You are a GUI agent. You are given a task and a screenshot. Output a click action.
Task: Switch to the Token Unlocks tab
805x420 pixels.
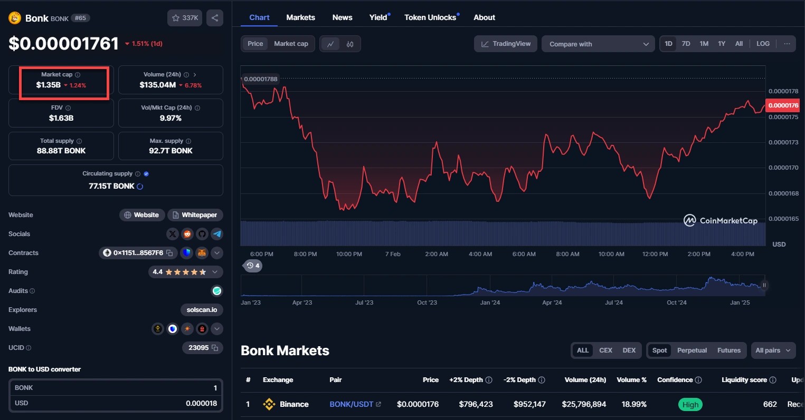[430, 17]
